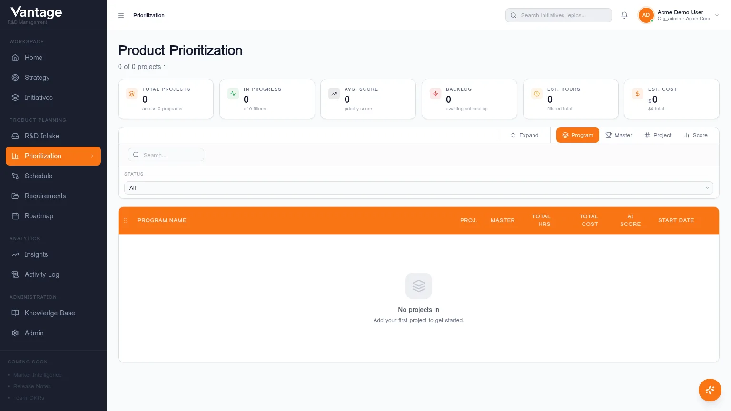Image resolution: width=731 pixels, height=411 pixels.
Task: Click the Knowledge Base book icon
Action: pyautogui.click(x=15, y=313)
